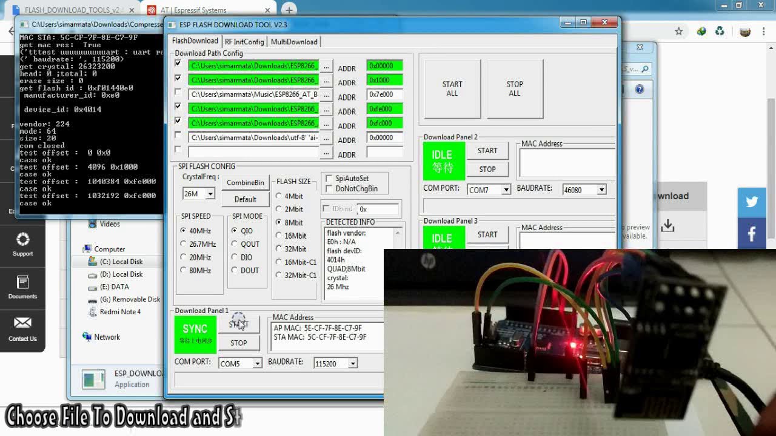Click the START ALL button
This screenshot has height=436, width=776.
click(452, 88)
